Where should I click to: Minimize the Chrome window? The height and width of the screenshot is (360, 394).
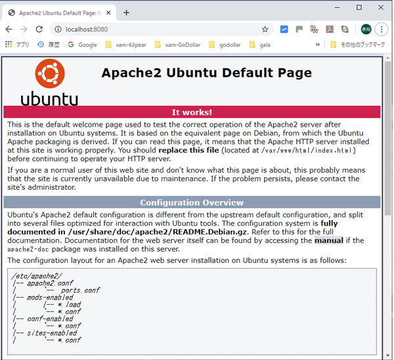338,7
